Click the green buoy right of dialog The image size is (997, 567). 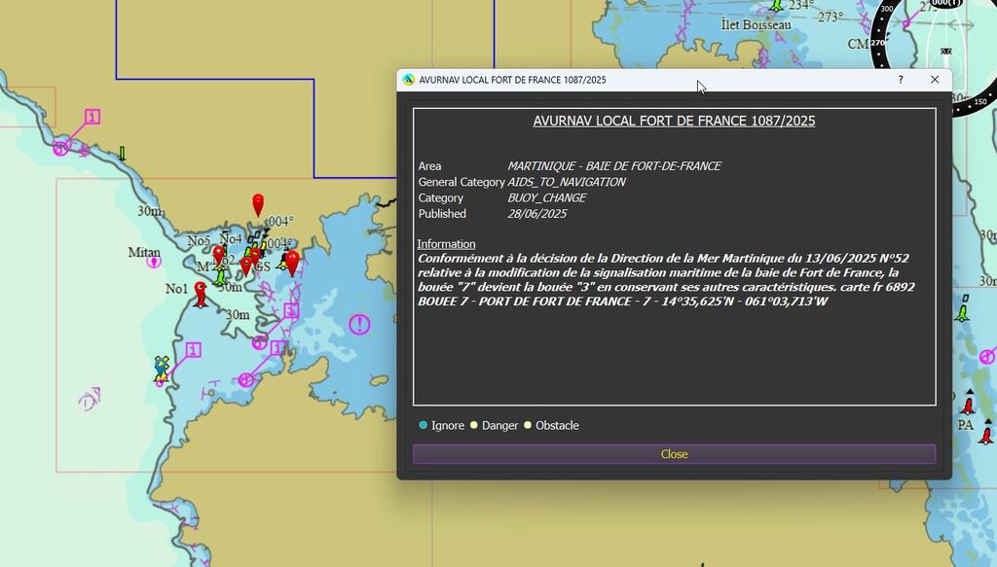(962, 311)
